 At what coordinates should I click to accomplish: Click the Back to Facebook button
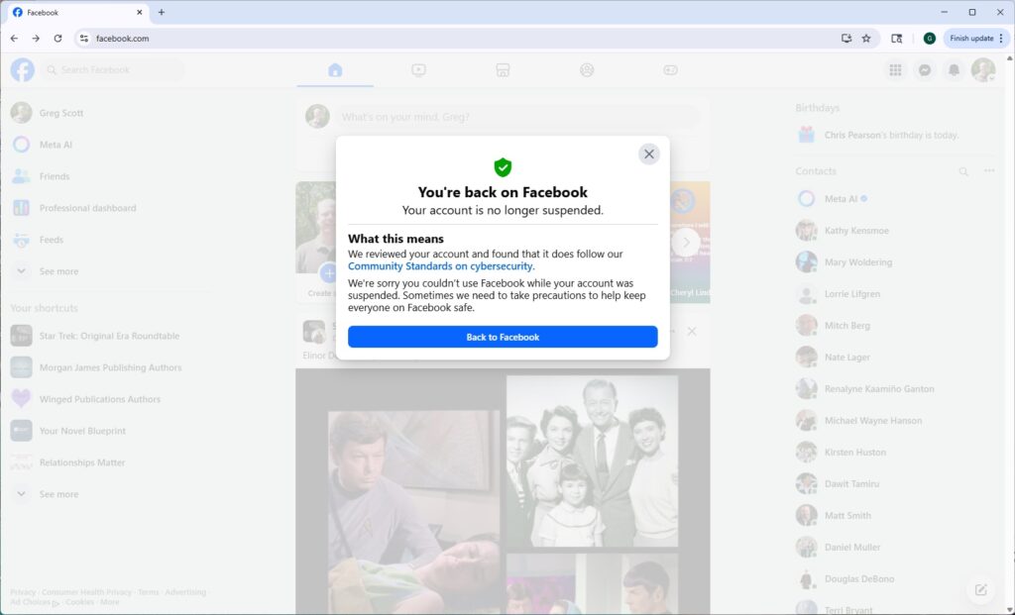[502, 337]
